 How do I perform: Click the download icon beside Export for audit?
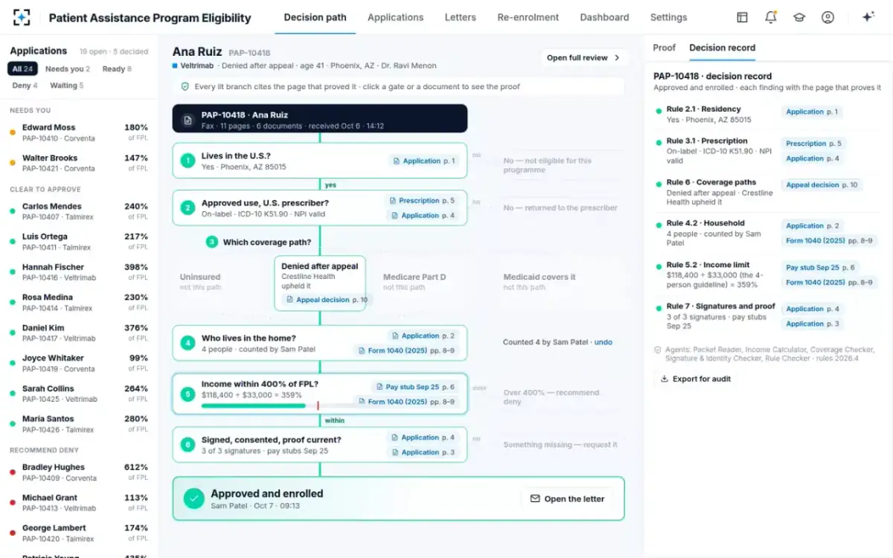pos(664,379)
